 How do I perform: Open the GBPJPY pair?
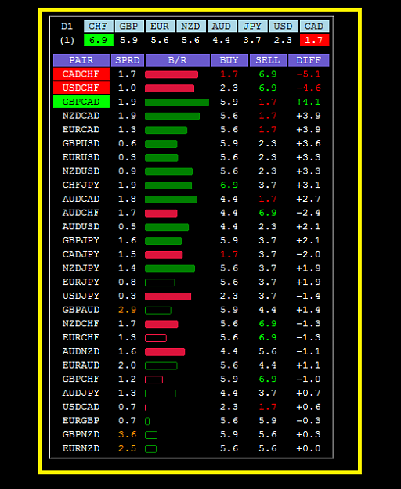(81, 240)
